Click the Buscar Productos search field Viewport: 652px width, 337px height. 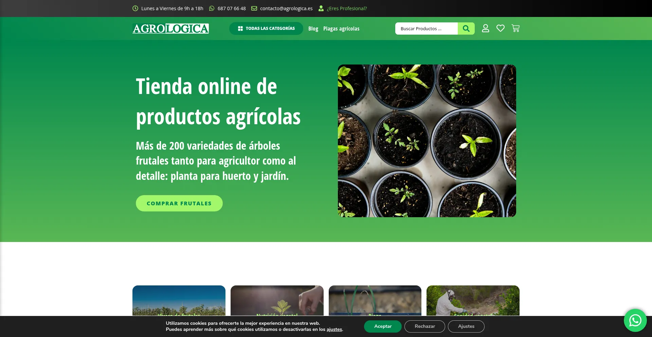coord(426,29)
